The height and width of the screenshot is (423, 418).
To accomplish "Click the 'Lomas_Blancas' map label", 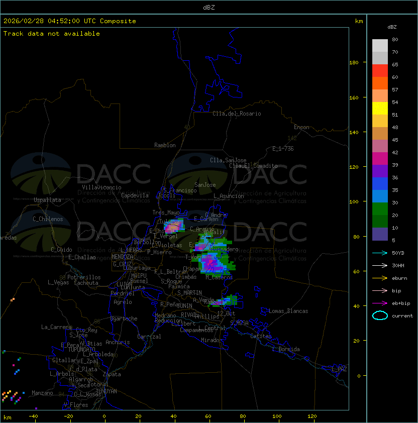I will (x=288, y=311).
